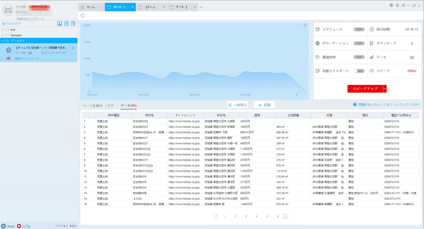Click the add new task icon
424x229 pixels.
66,24
